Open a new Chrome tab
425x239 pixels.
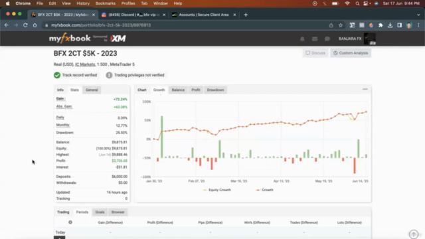246,15
